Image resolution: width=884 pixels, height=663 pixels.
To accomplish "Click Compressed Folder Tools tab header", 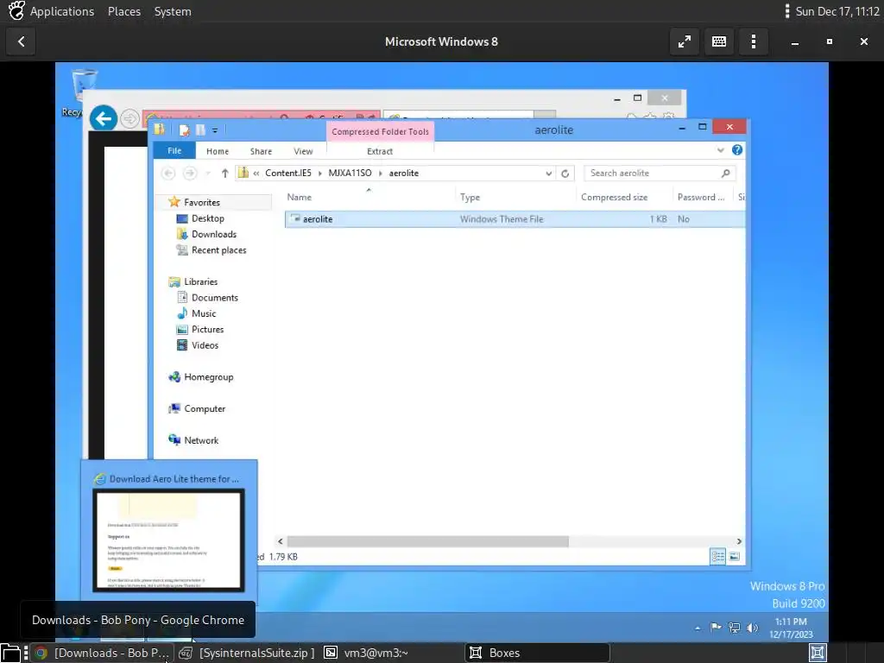I will pyautogui.click(x=380, y=131).
